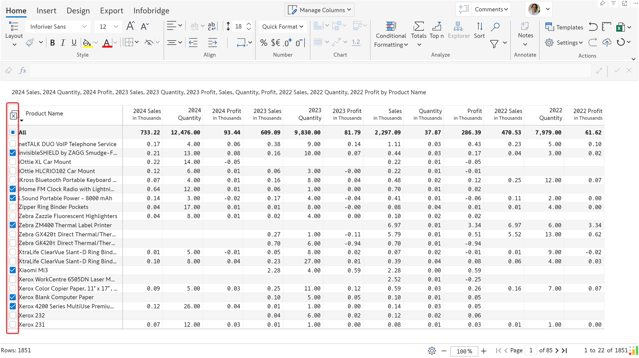The image size is (639, 358).
Task: Click the Top n icon
Action: click(x=436, y=27)
